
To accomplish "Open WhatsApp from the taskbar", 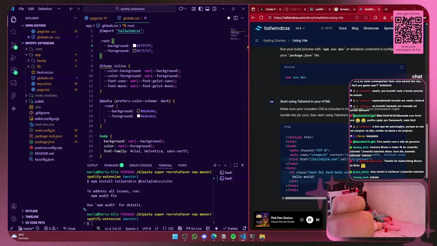I will pos(195,236).
